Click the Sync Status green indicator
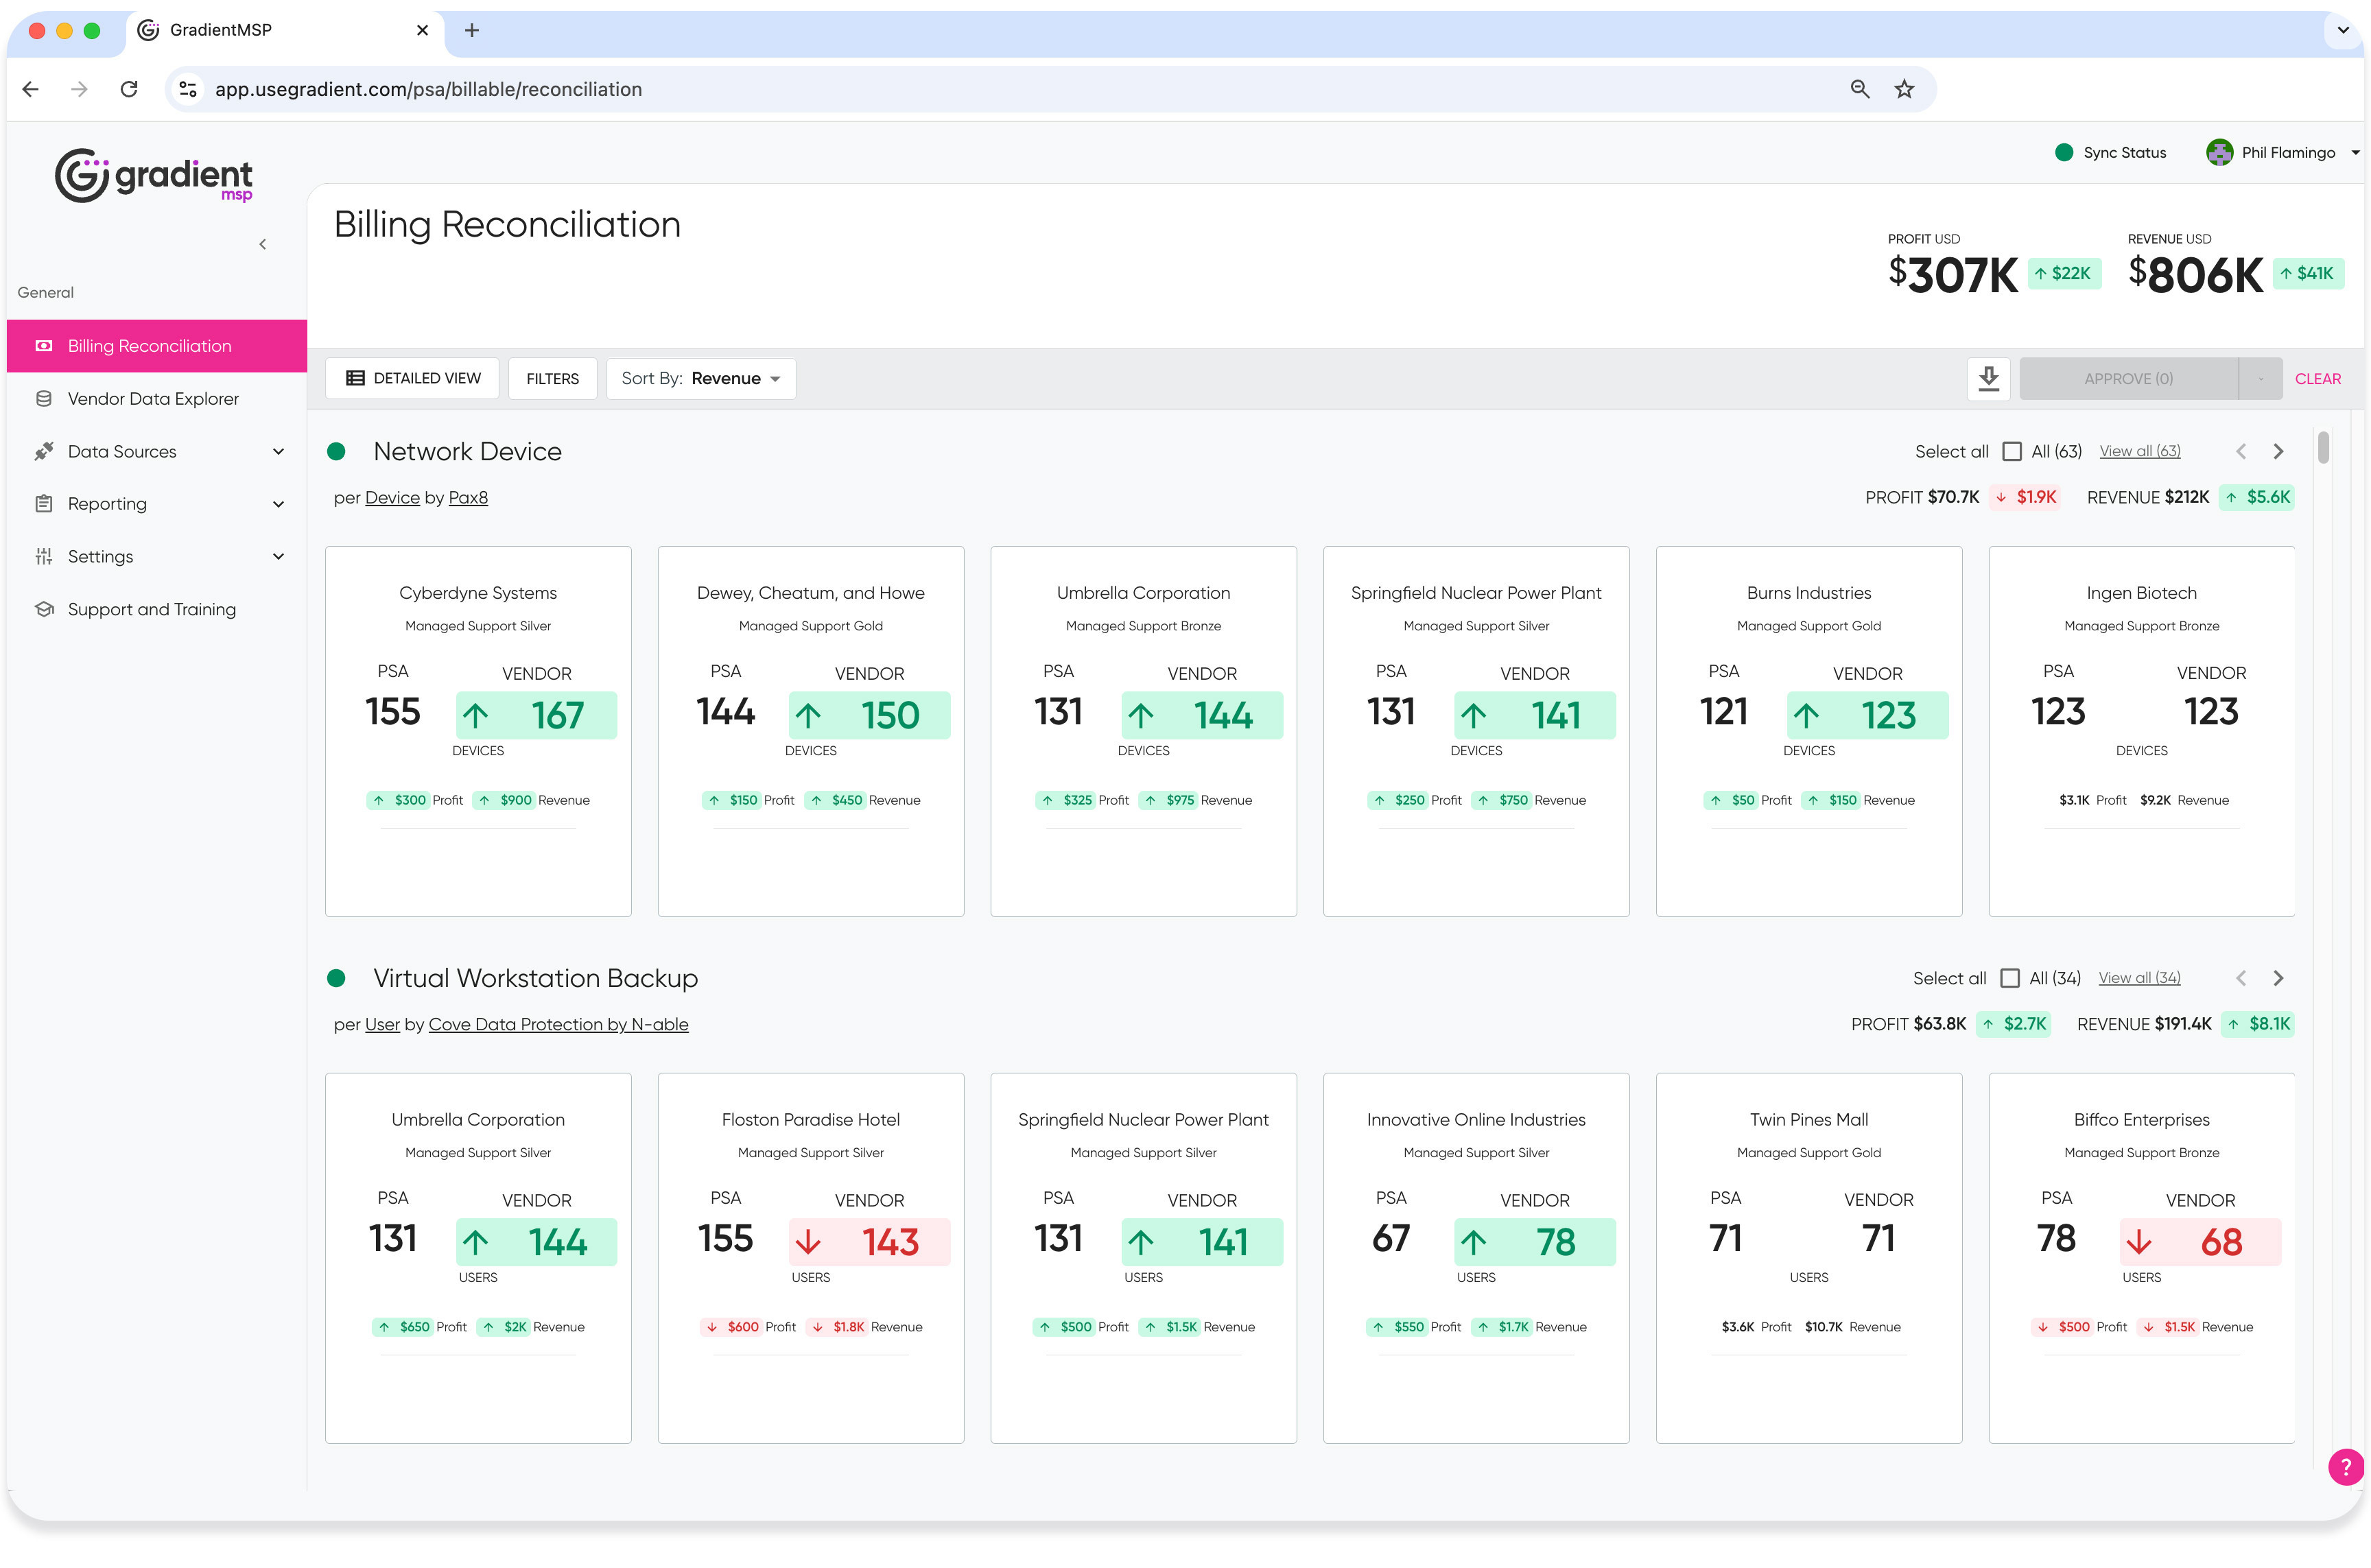The width and height of the screenshot is (2371, 1568). pyautogui.click(x=2063, y=153)
